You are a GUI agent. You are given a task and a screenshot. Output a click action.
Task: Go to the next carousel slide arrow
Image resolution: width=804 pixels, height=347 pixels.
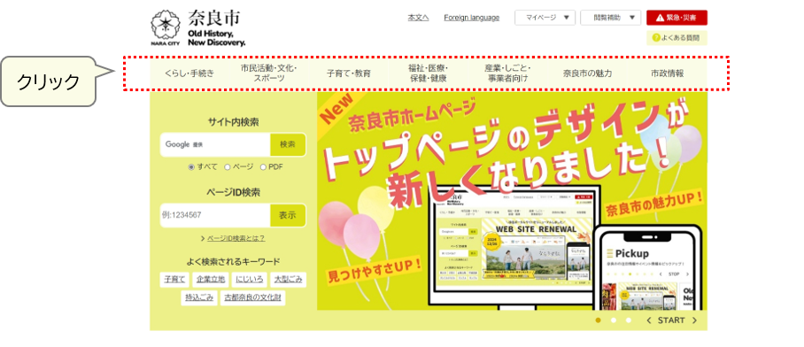[695, 320]
